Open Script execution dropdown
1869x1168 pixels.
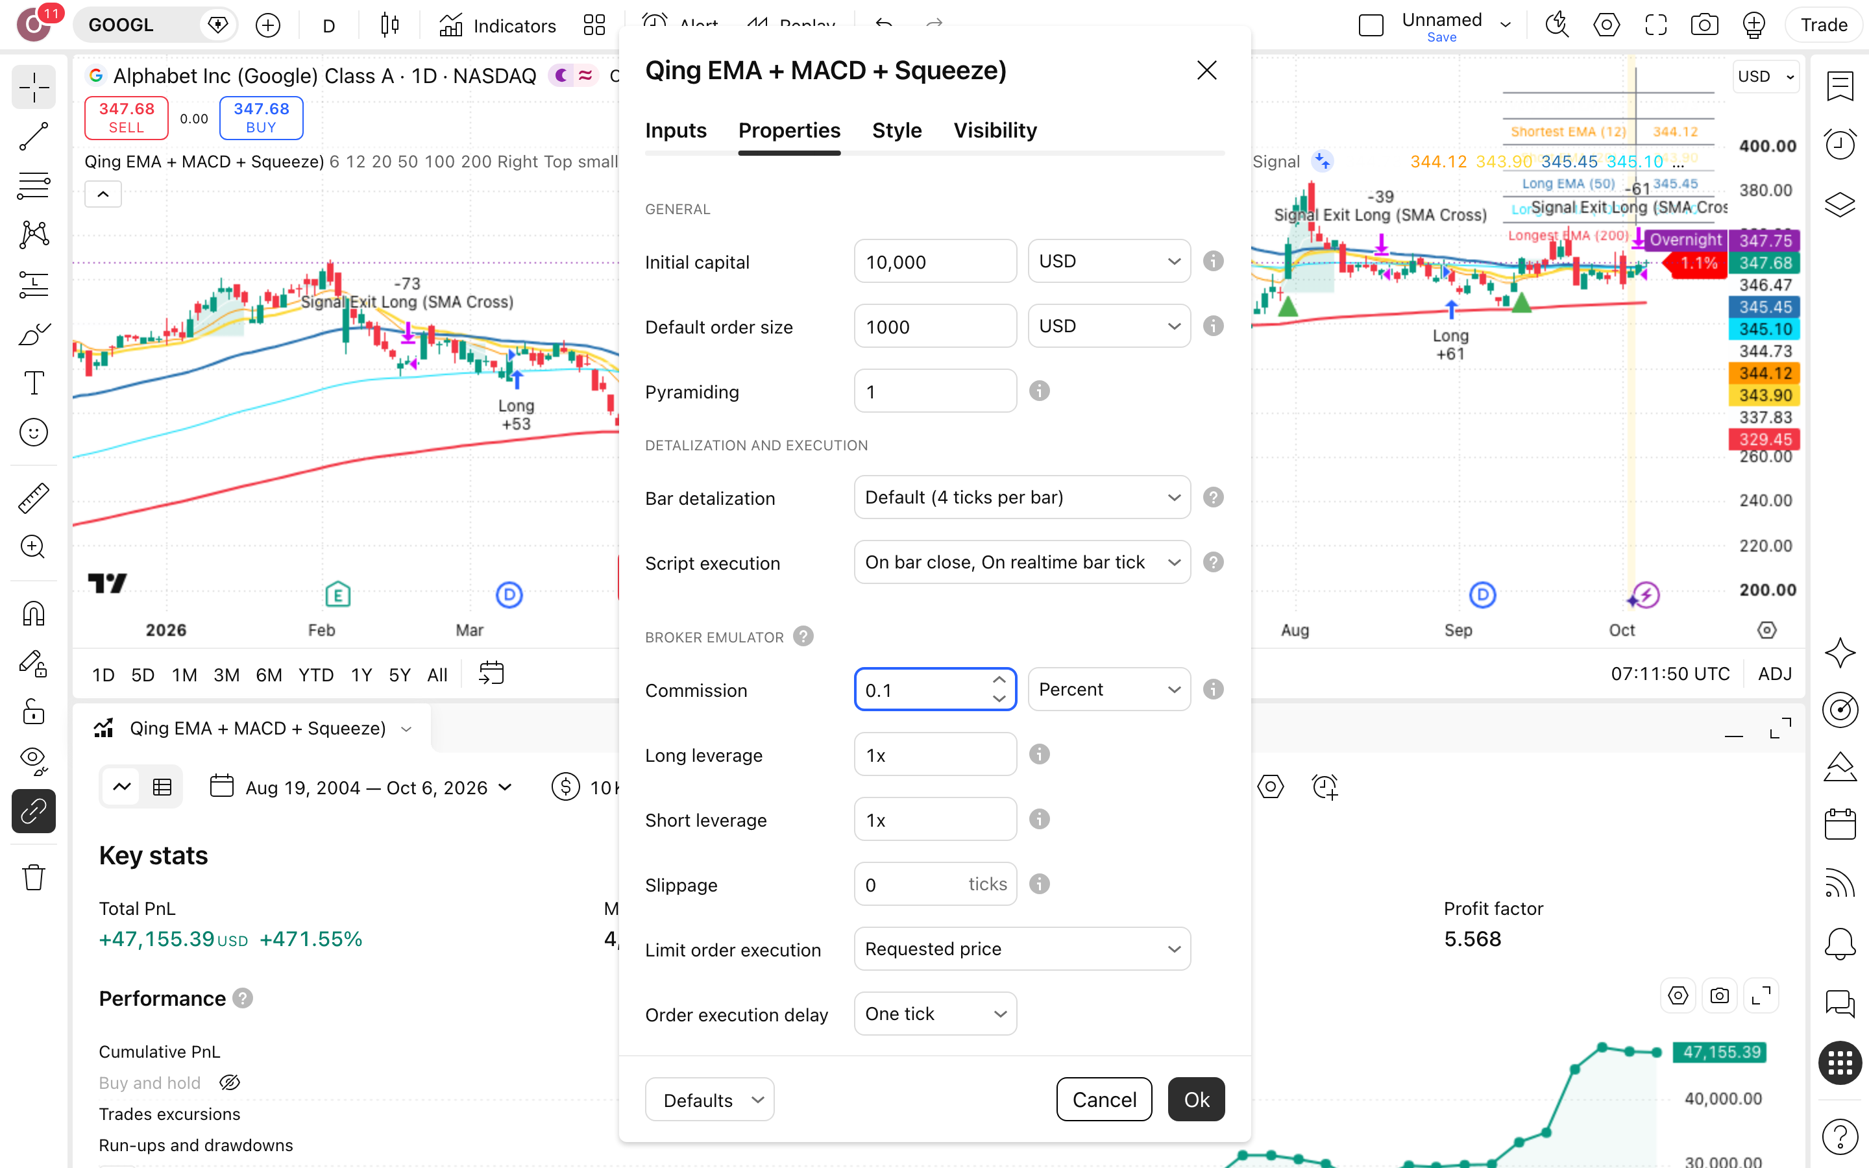pyautogui.click(x=1021, y=563)
